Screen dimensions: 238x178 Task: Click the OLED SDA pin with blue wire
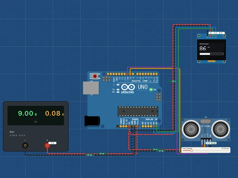[216, 35]
